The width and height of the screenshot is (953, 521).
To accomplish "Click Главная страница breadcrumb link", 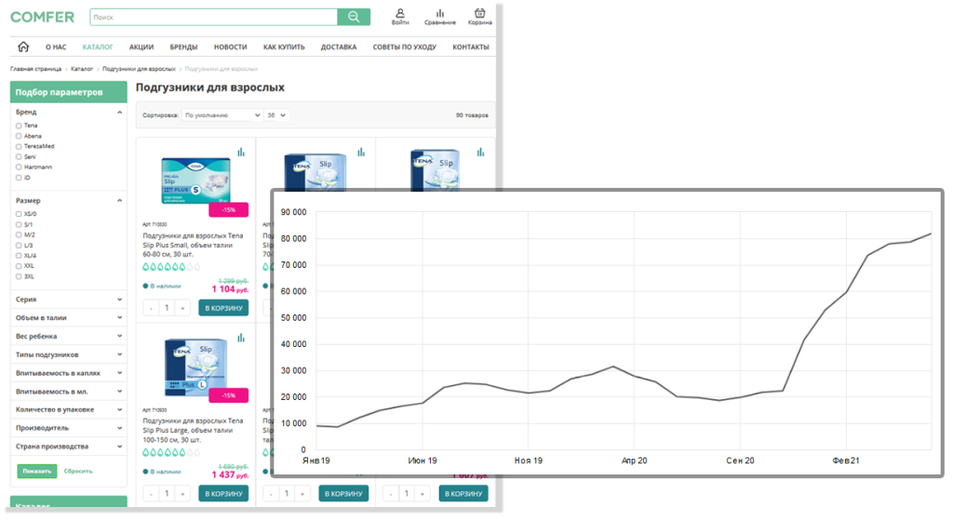I will (36, 69).
